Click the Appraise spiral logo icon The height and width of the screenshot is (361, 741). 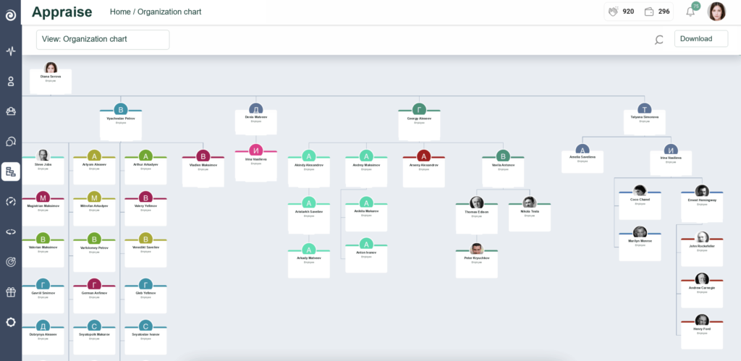click(x=11, y=15)
